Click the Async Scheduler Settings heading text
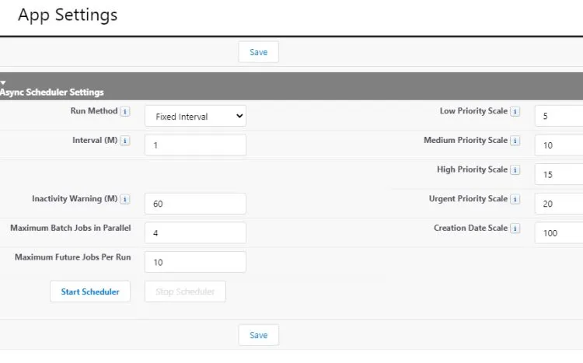The image size is (583, 363). coord(51,92)
